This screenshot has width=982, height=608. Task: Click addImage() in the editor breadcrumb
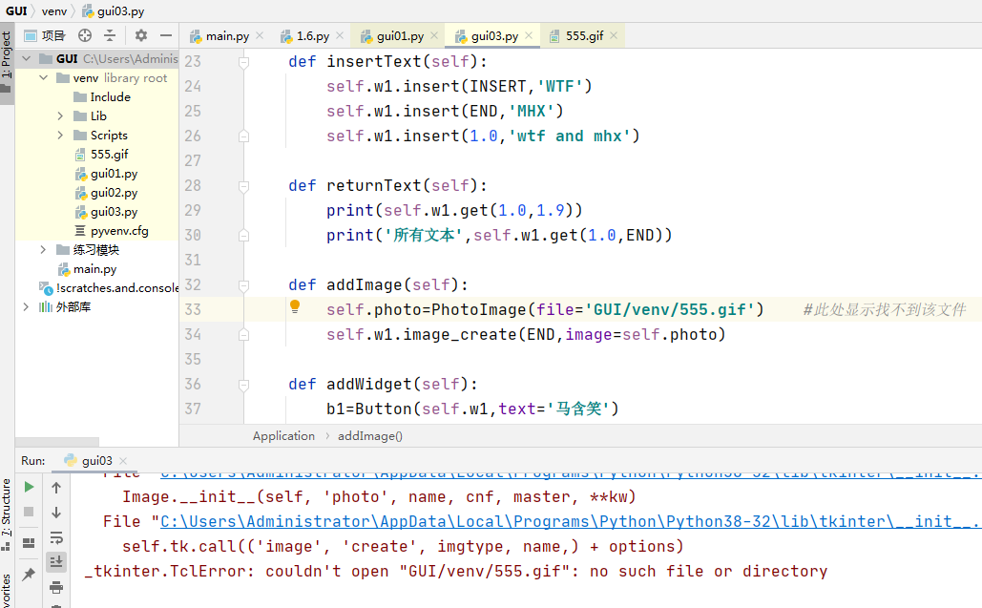(370, 436)
